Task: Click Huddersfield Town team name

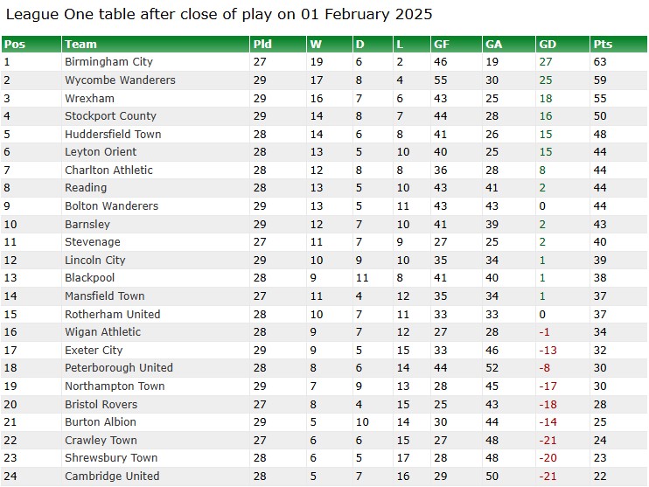Action: click(113, 134)
